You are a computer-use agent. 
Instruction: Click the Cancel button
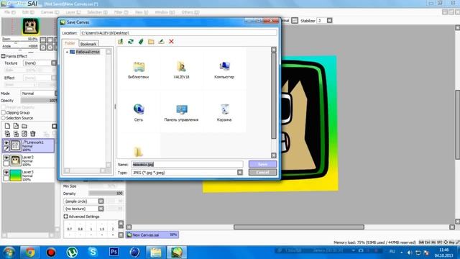point(262,172)
